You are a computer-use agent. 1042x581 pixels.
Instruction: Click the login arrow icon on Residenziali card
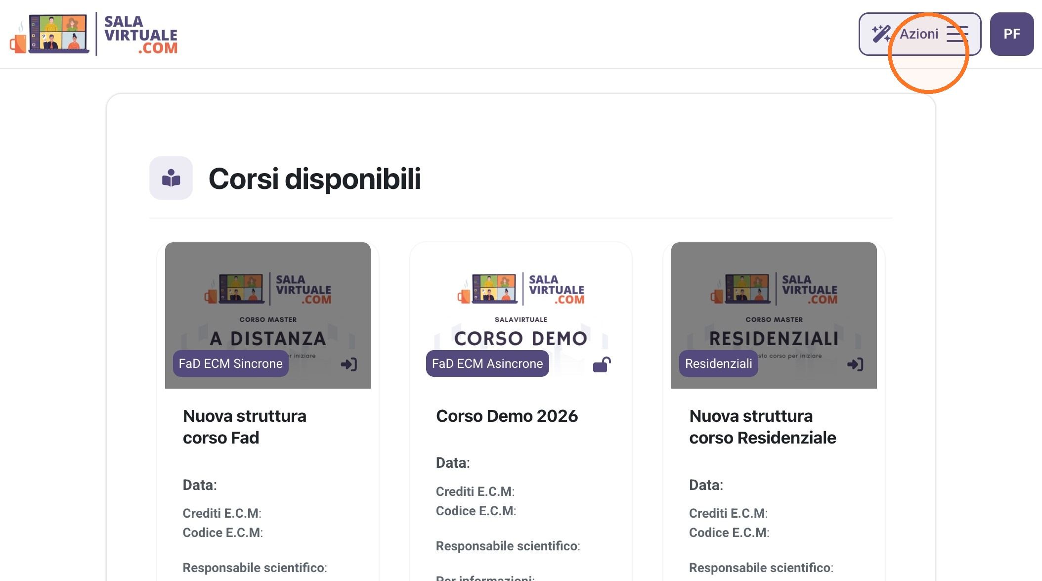click(855, 364)
